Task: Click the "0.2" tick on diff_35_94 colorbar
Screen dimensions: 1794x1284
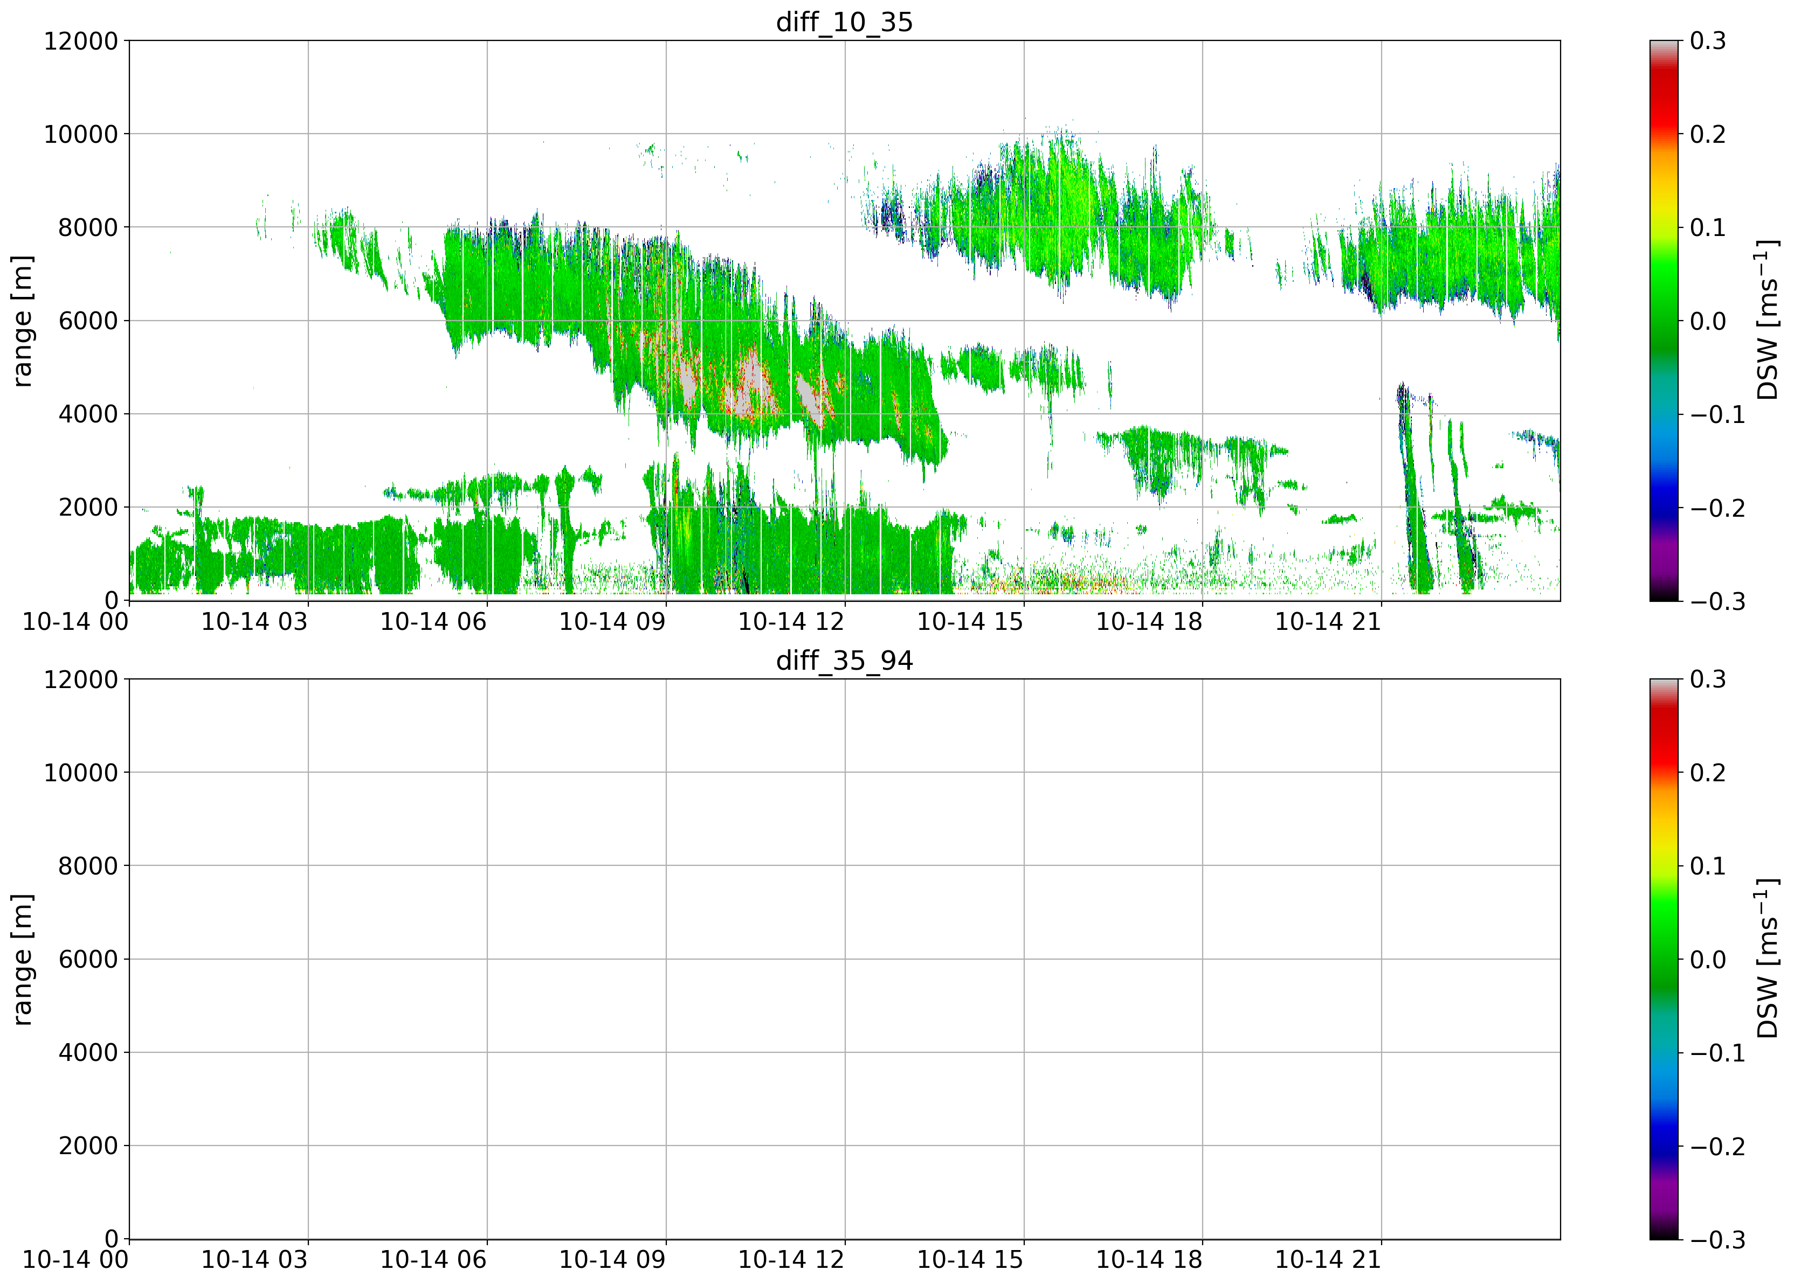Action: [x=1708, y=773]
